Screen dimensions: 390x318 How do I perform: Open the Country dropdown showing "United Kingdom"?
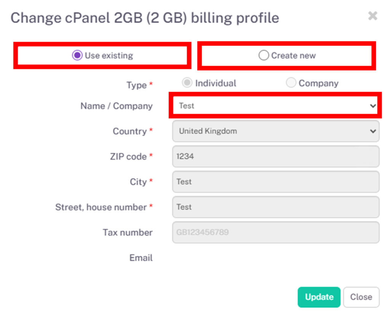267,131
